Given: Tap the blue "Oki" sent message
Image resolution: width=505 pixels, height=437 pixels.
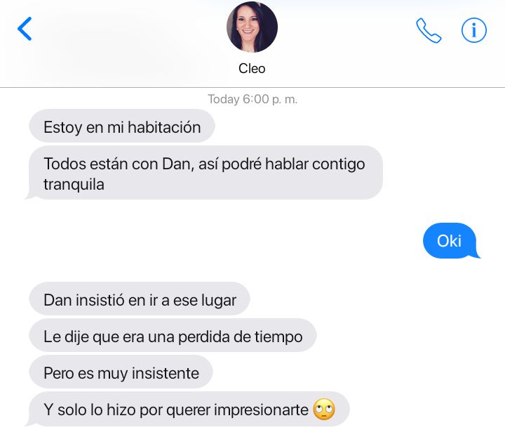Looking at the screenshot, I should pos(451,240).
